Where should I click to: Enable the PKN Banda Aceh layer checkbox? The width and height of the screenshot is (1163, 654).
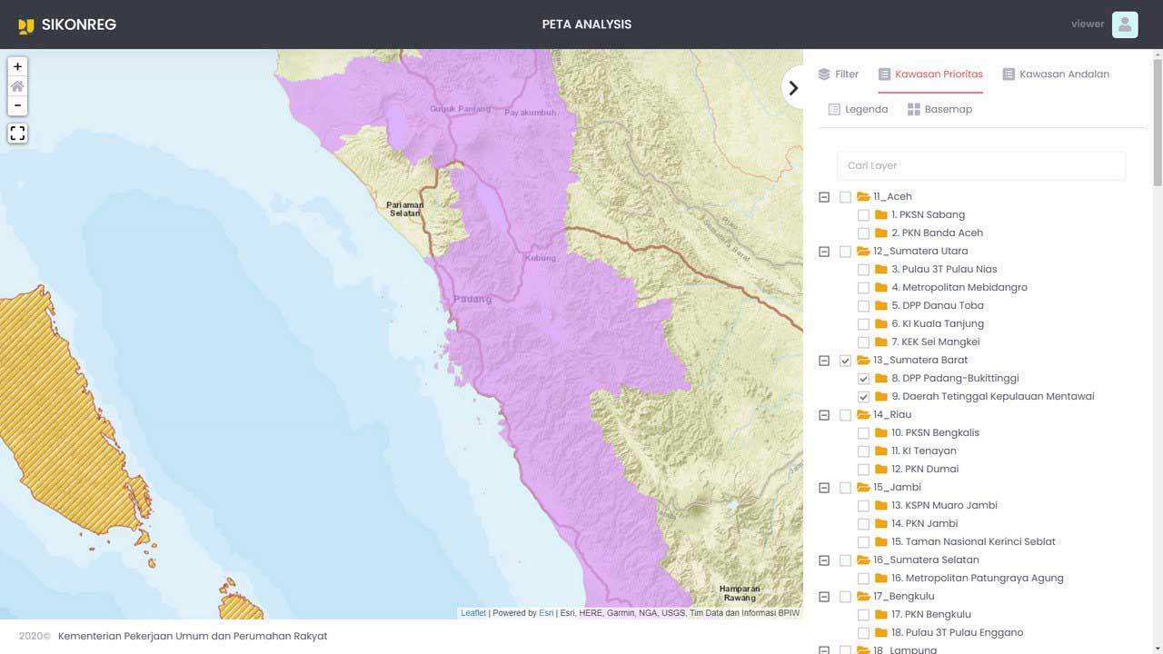point(863,233)
